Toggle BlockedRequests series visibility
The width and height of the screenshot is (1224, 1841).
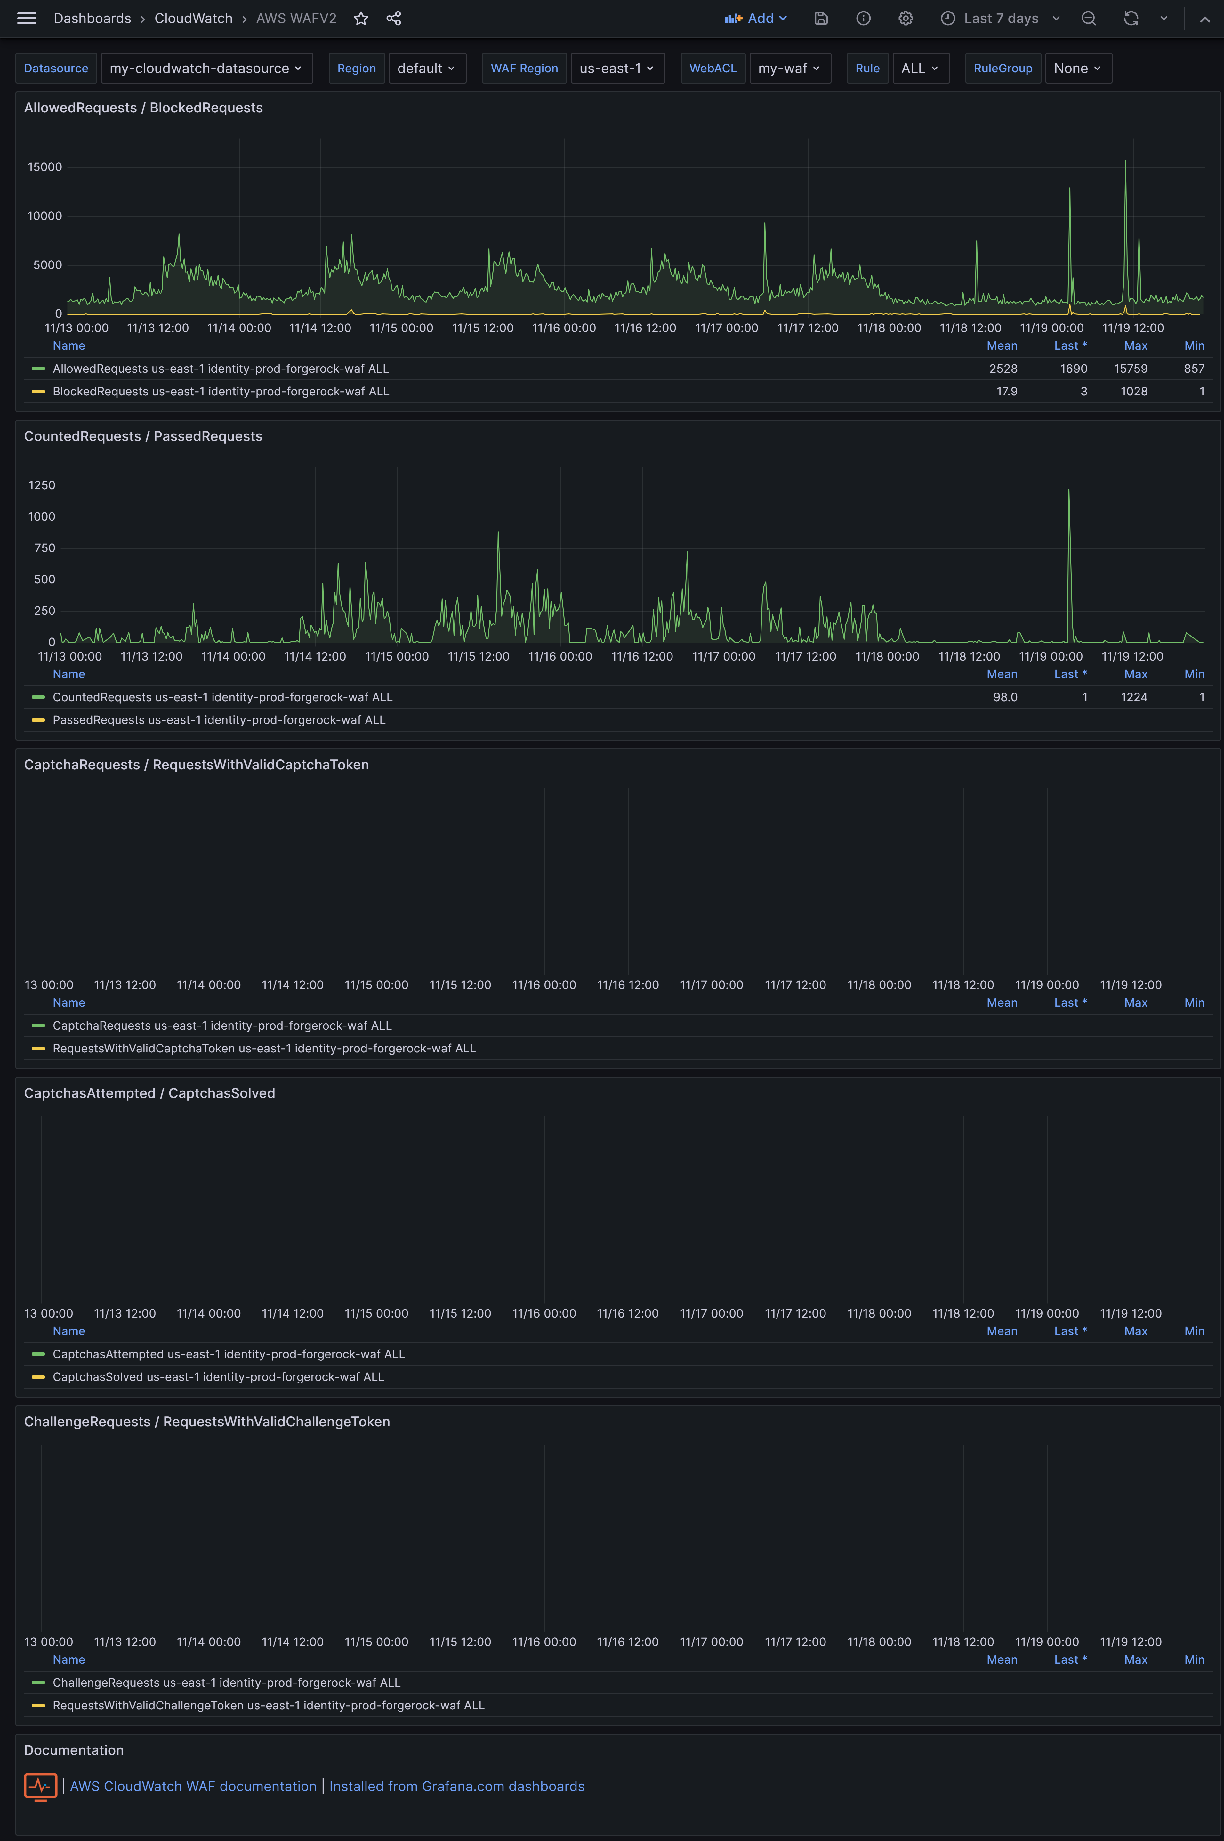click(220, 391)
